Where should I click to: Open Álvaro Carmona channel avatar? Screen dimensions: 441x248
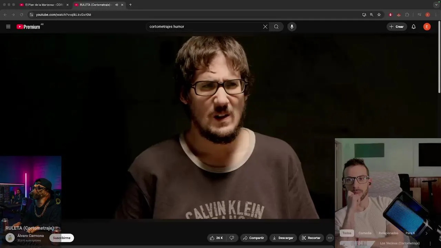[x=10, y=238]
